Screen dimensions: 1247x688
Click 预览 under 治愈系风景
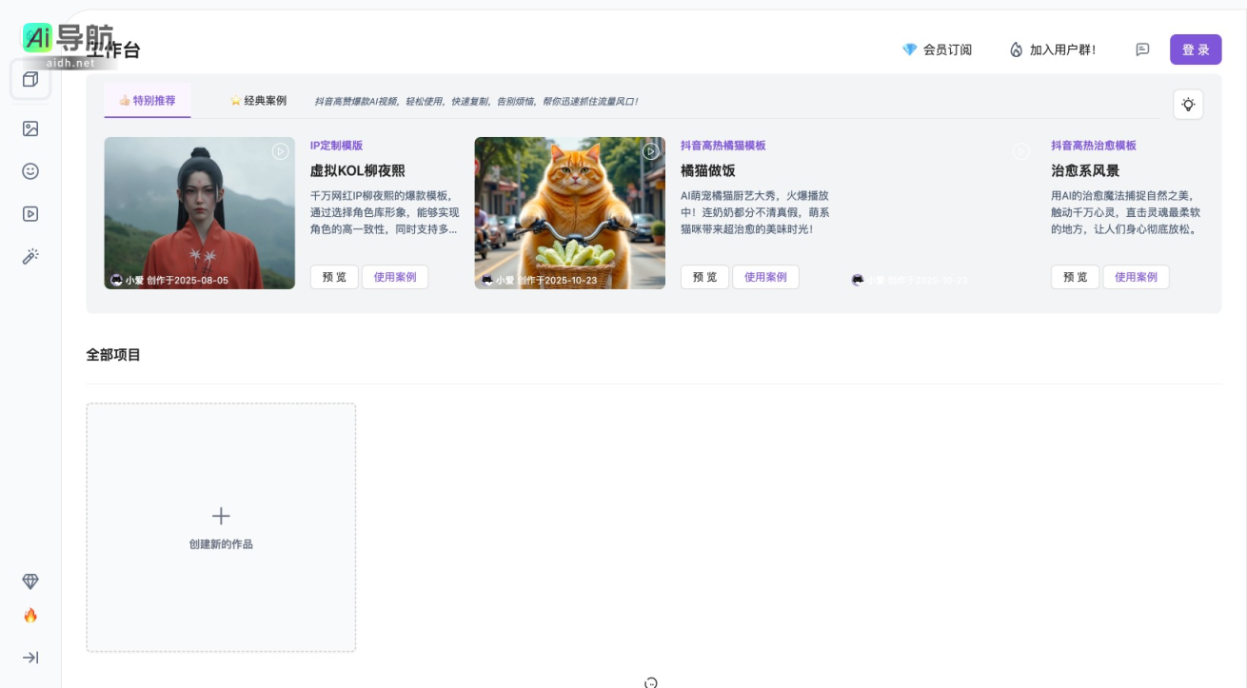click(x=1075, y=277)
